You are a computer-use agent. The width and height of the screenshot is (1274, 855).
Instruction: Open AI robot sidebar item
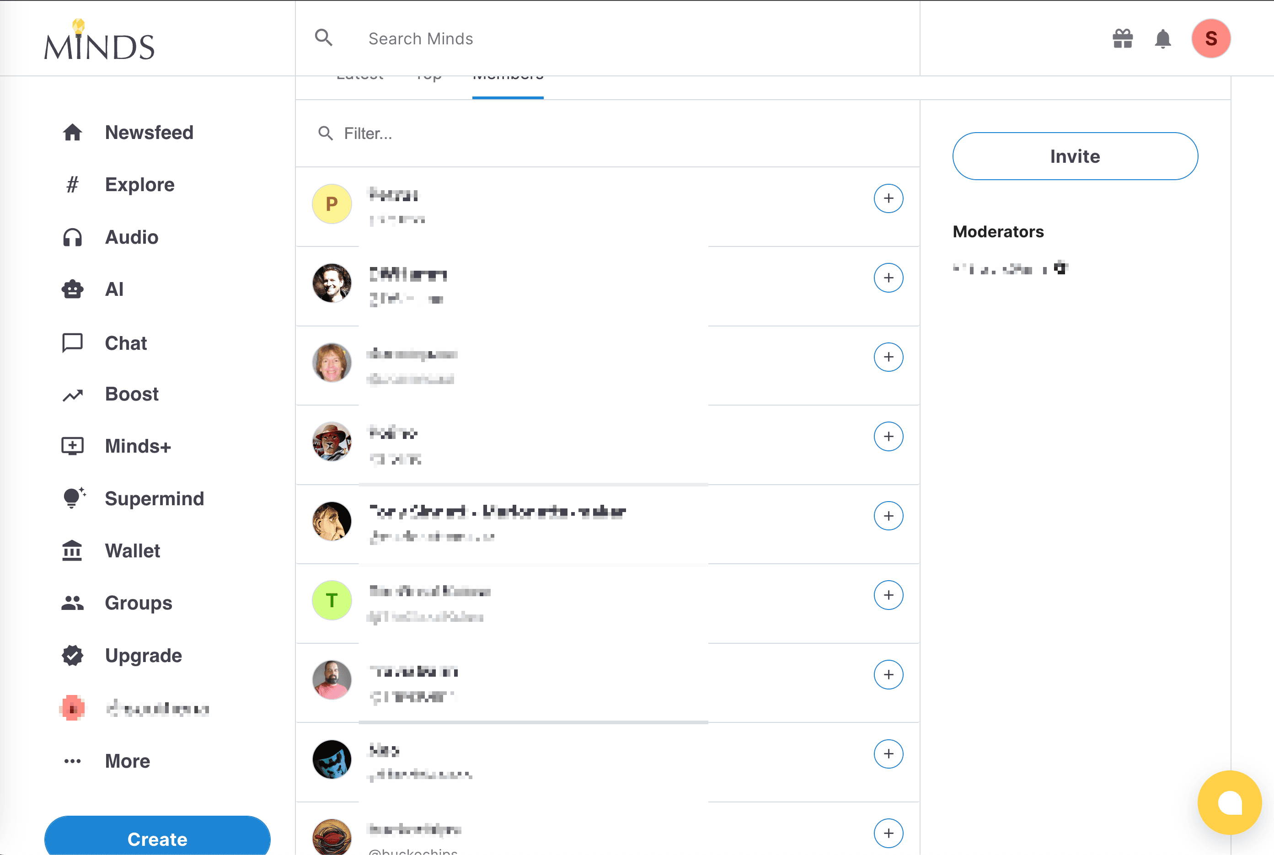tap(73, 289)
